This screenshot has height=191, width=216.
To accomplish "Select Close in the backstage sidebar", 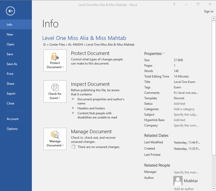I will (16, 103).
